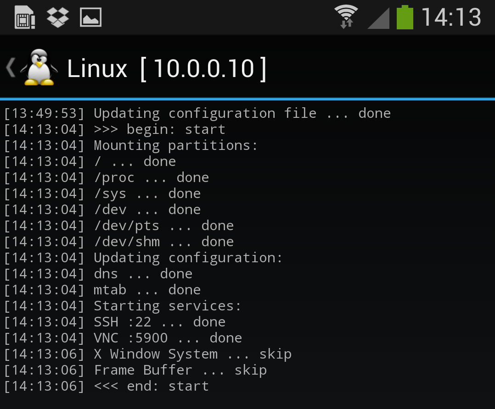Tap the Tux penguin app icon

[39, 67]
